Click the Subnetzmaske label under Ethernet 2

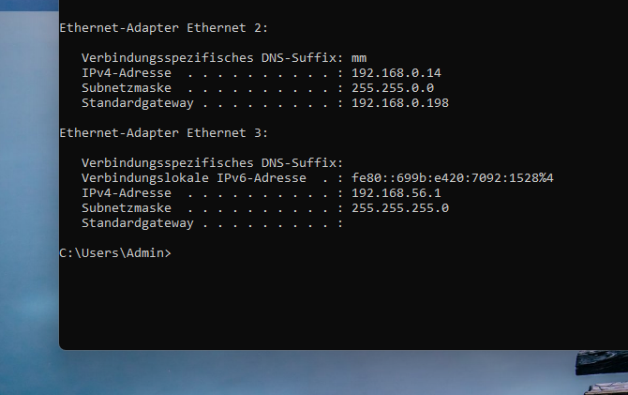click(x=127, y=88)
